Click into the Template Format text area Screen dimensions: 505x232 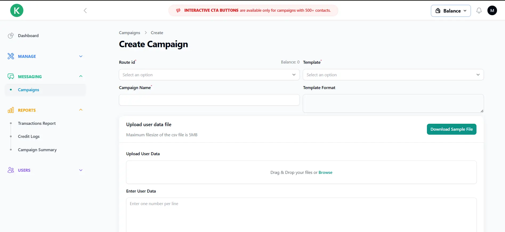[x=393, y=103]
